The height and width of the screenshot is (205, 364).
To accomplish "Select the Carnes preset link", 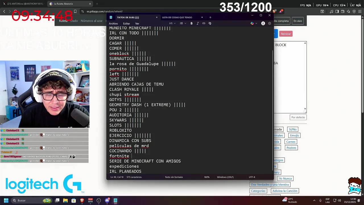I will pyautogui.click(x=291, y=142).
